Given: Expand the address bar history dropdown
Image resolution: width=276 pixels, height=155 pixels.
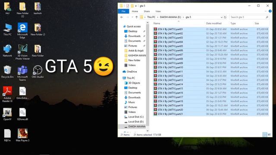Looking at the screenshot, I should [221, 17].
